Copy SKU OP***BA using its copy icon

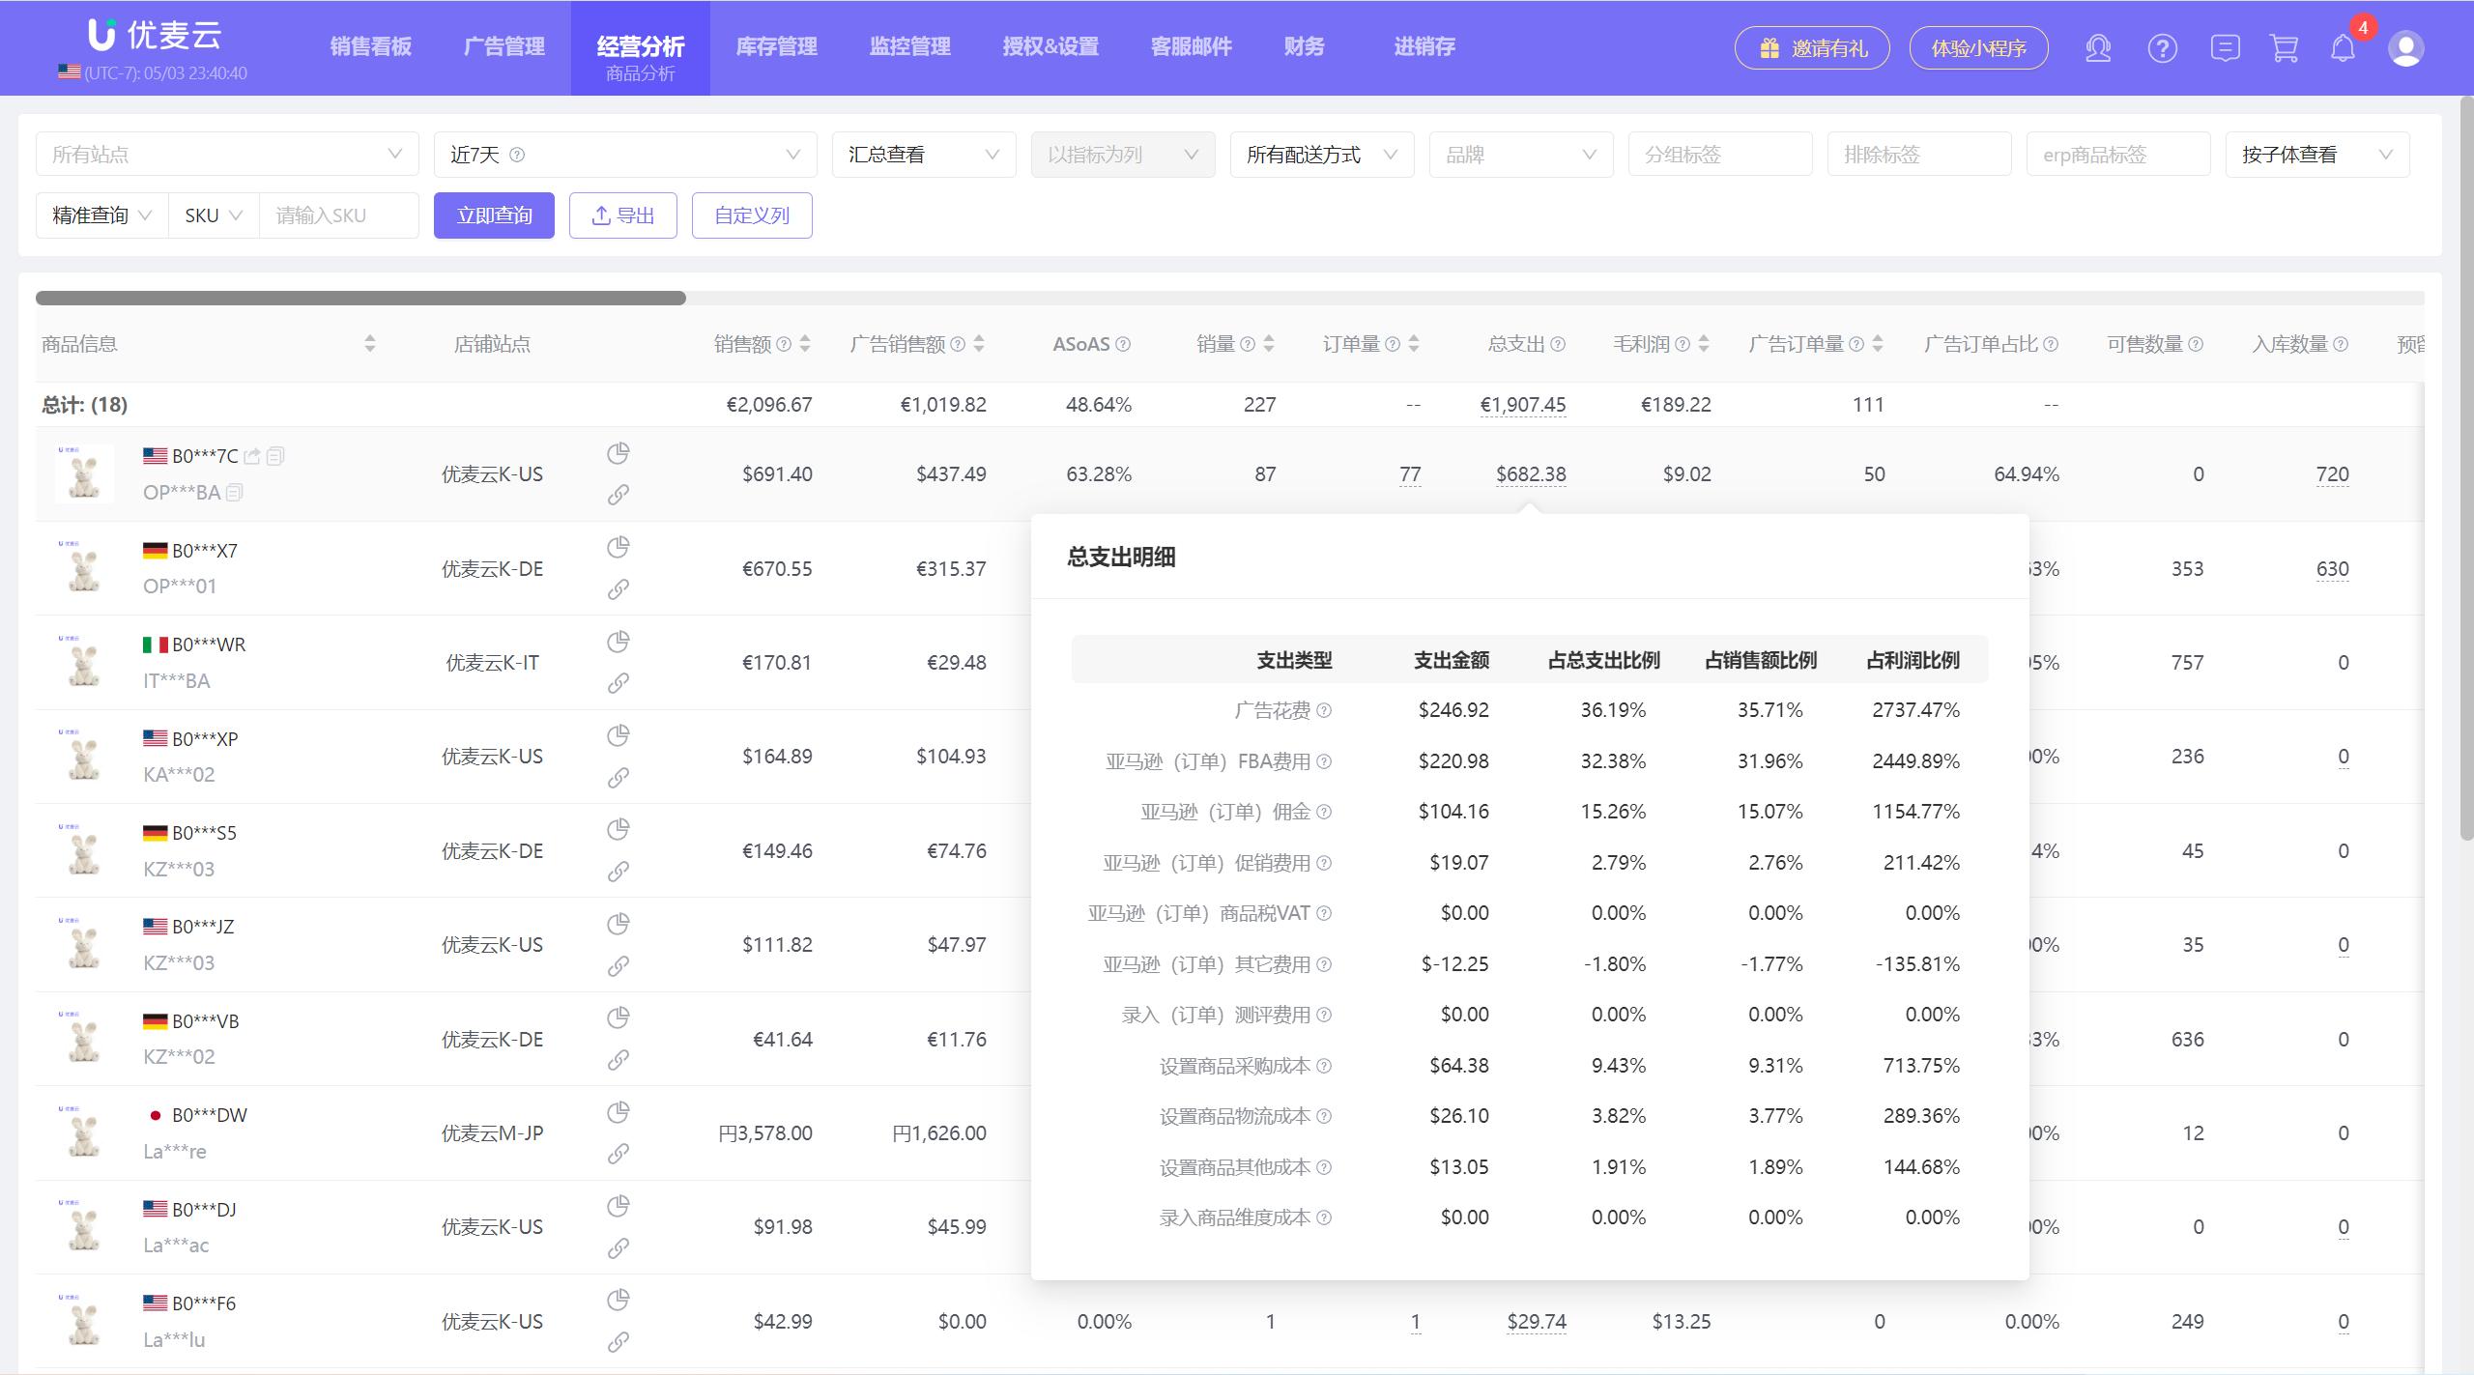coord(234,492)
